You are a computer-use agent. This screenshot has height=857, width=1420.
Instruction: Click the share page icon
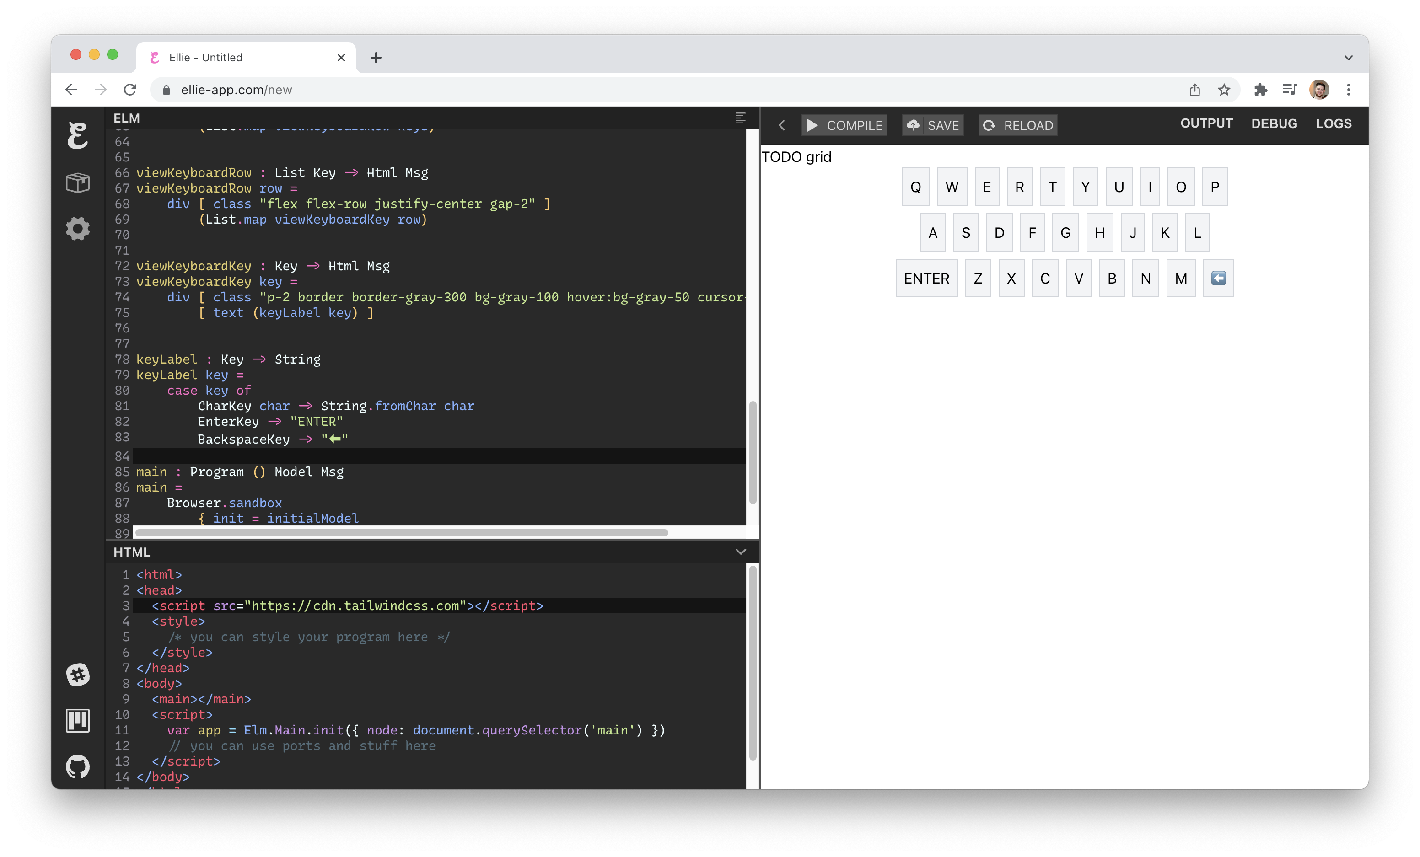tap(1194, 90)
